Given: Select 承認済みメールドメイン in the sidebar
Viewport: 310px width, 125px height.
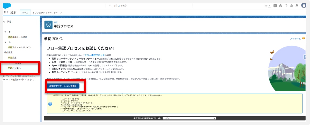Looking at the screenshot, I should pyautogui.click(x=19, y=47).
